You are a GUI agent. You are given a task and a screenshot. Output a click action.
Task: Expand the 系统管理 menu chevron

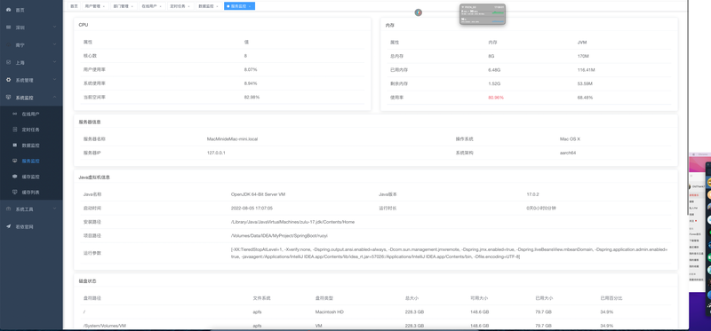pyautogui.click(x=54, y=80)
